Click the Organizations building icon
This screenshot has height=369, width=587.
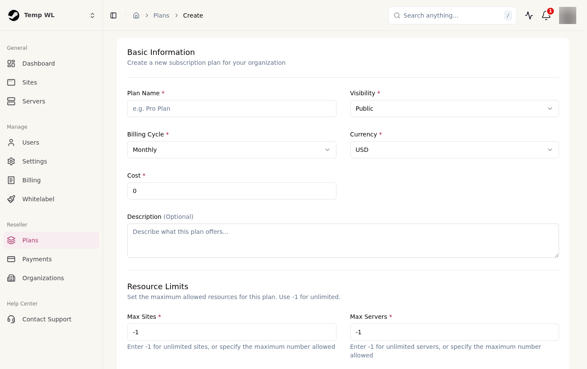[11, 278]
